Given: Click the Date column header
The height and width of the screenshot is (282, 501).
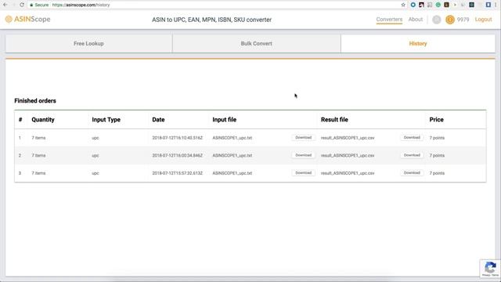Looking at the screenshot, I should click(158, 120).
